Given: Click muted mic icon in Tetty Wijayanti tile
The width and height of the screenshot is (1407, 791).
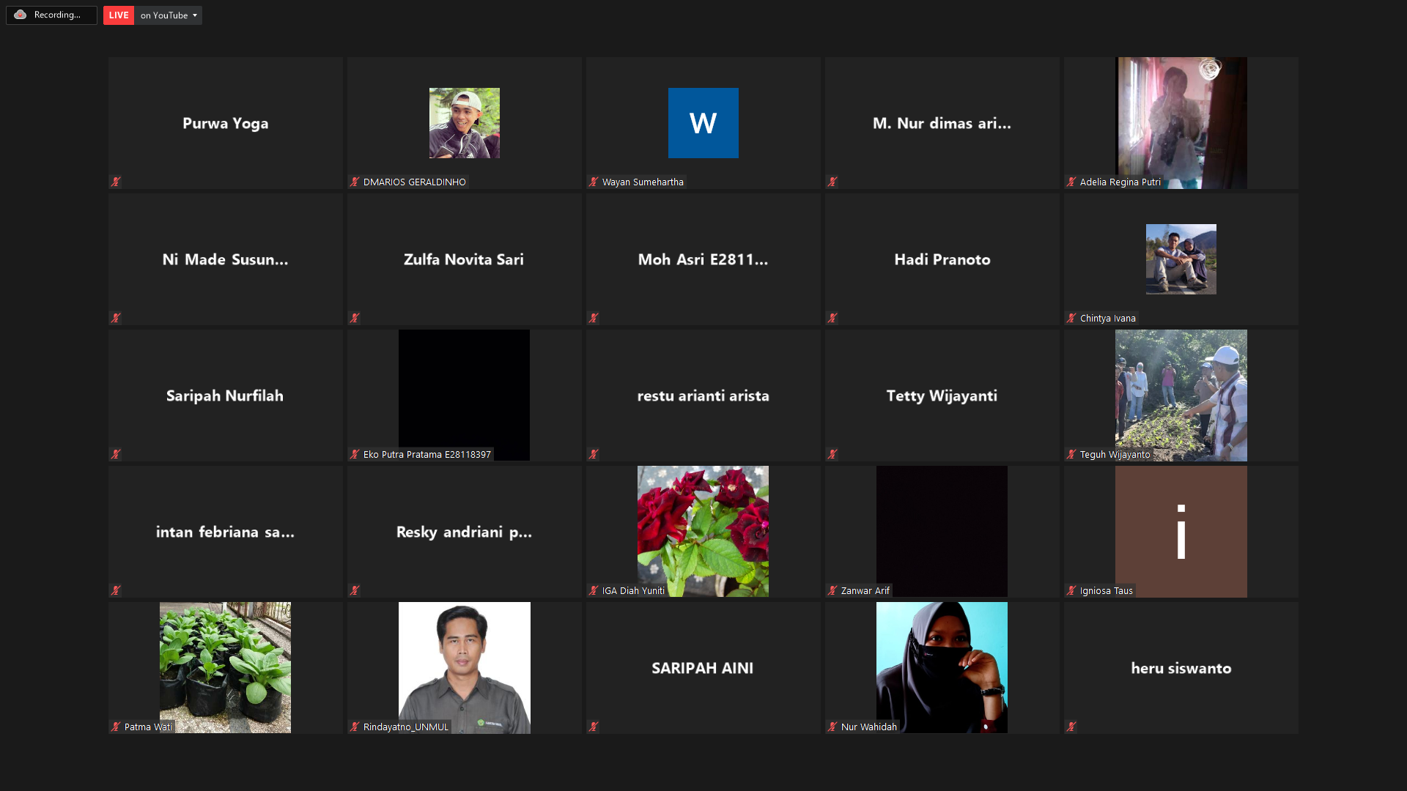Looking at the screenshot, I should tap(832, 454).
